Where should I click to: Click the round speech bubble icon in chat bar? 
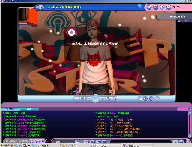click(104, 142)
